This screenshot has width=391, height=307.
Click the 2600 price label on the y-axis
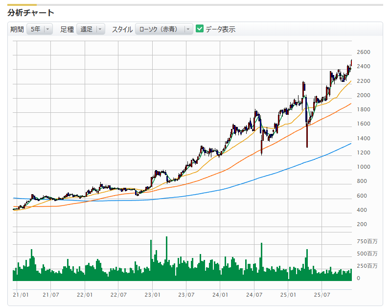[364, 52]
